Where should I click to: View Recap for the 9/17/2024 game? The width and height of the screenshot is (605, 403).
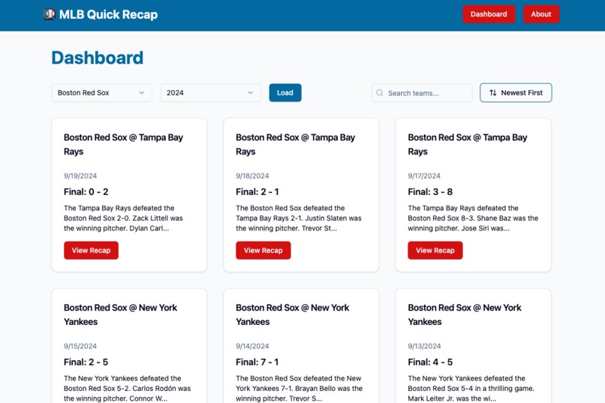[x=435, y=251]
